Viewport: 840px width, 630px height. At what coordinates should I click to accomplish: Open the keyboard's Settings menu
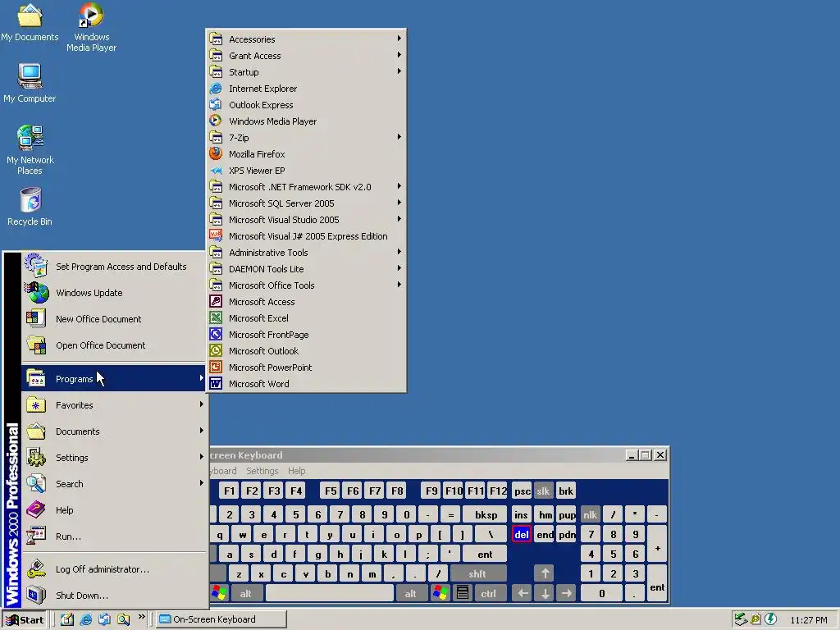coord(262,471)
